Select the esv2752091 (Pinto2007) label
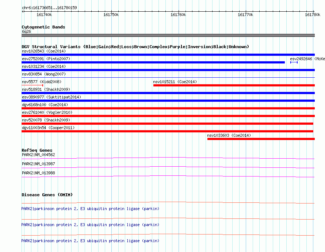This screenshot has width=325, height=252. click(x=46, y=59)
